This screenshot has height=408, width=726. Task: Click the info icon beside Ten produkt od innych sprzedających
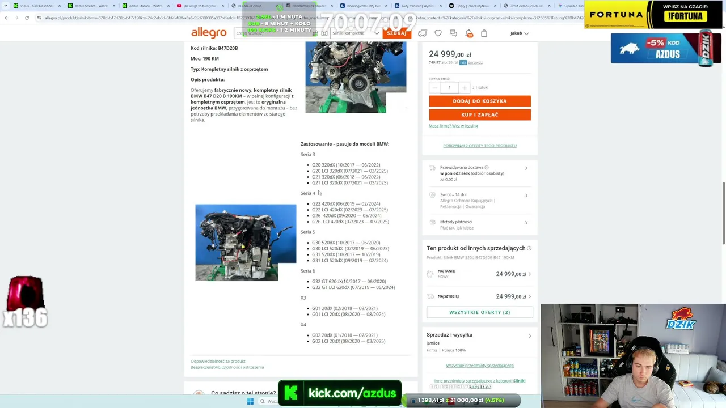pos(529,248)
